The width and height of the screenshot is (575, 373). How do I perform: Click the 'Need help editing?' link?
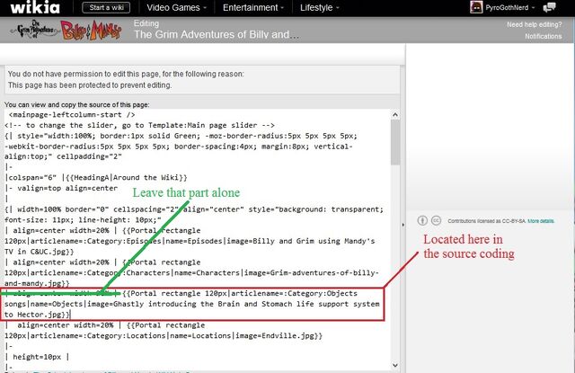point(534,24)
